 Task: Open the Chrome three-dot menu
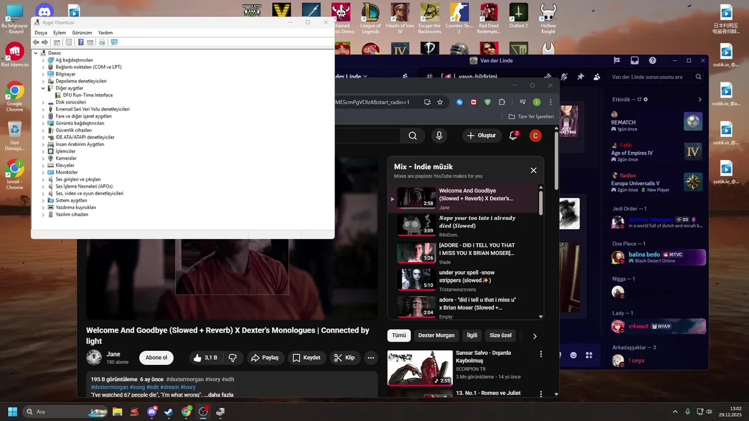(550, 102)
